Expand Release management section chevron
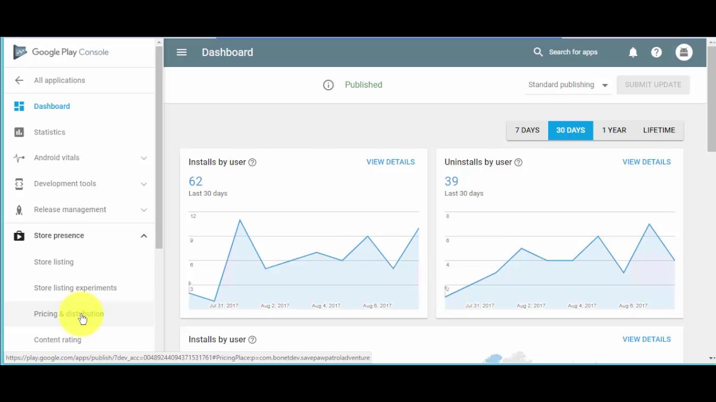Viewport: 716px width, 402px height. pyautogui.click(x=144, y=210)
